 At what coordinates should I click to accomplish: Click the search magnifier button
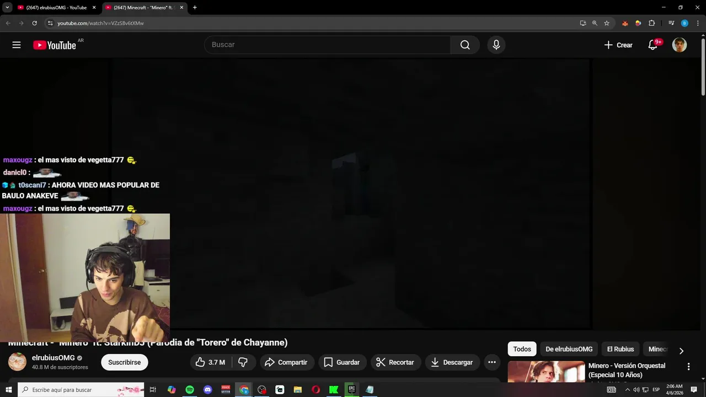click(x=465, y=45)
